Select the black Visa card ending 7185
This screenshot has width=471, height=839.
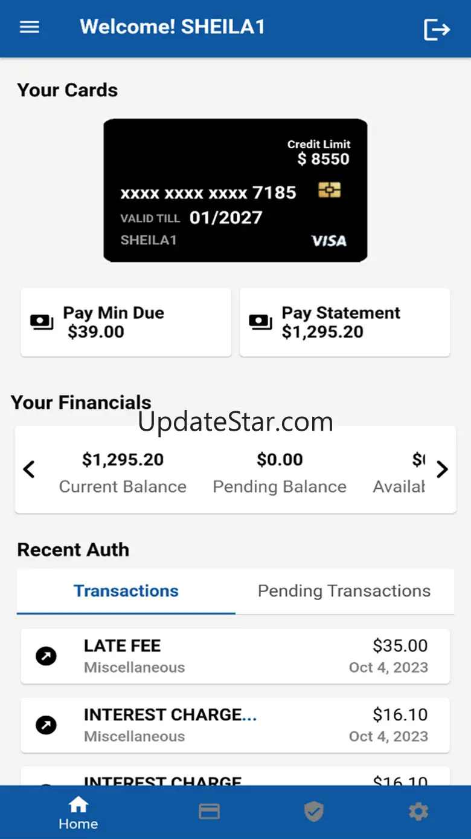pyautogui.click(x=235, y=190)
